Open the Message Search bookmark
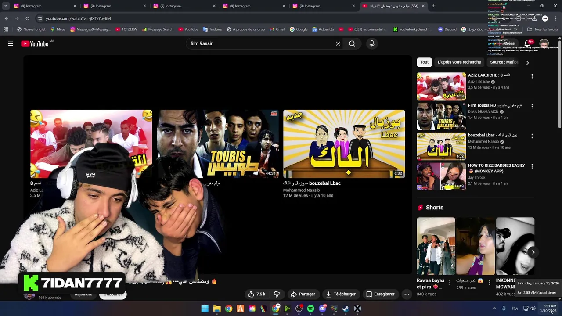This screenshot has height=316, width=562. pos(158,29)
